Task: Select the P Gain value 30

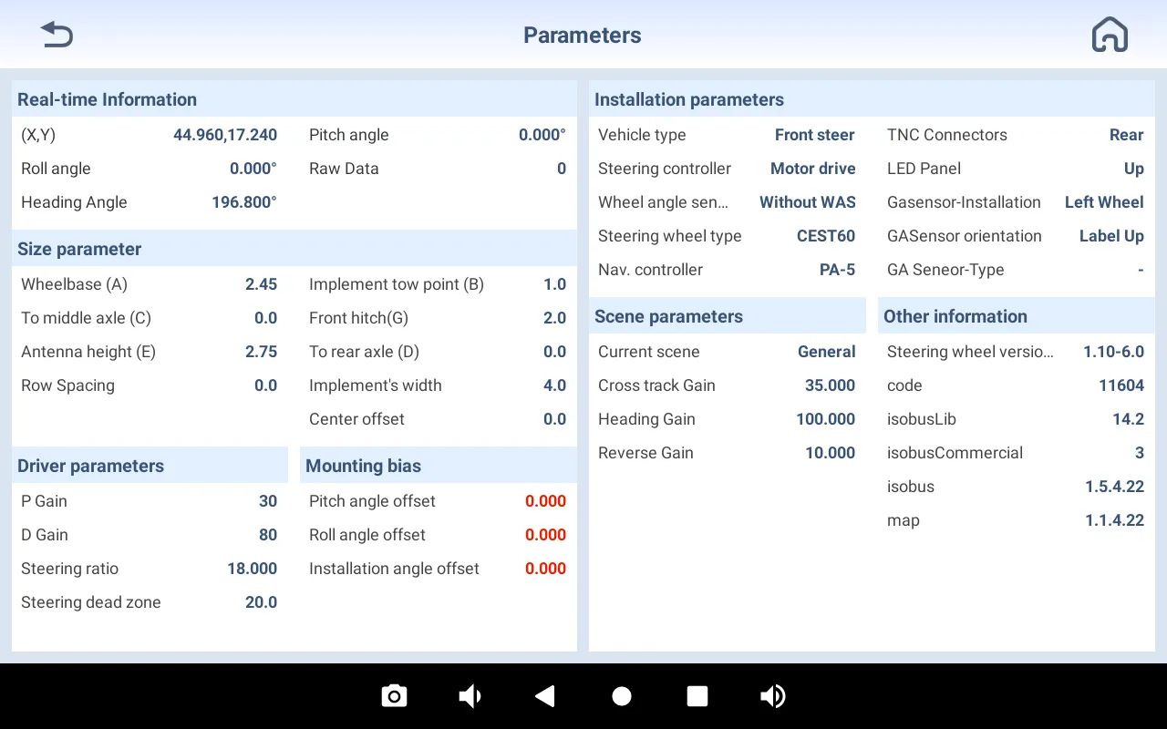Action: click(x=267, y=501)
